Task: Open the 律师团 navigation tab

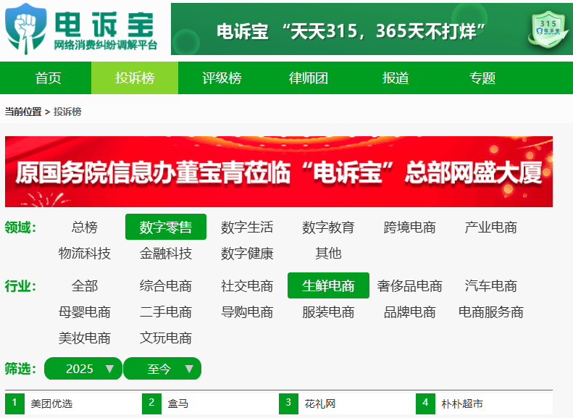Action: coord(309,78)
